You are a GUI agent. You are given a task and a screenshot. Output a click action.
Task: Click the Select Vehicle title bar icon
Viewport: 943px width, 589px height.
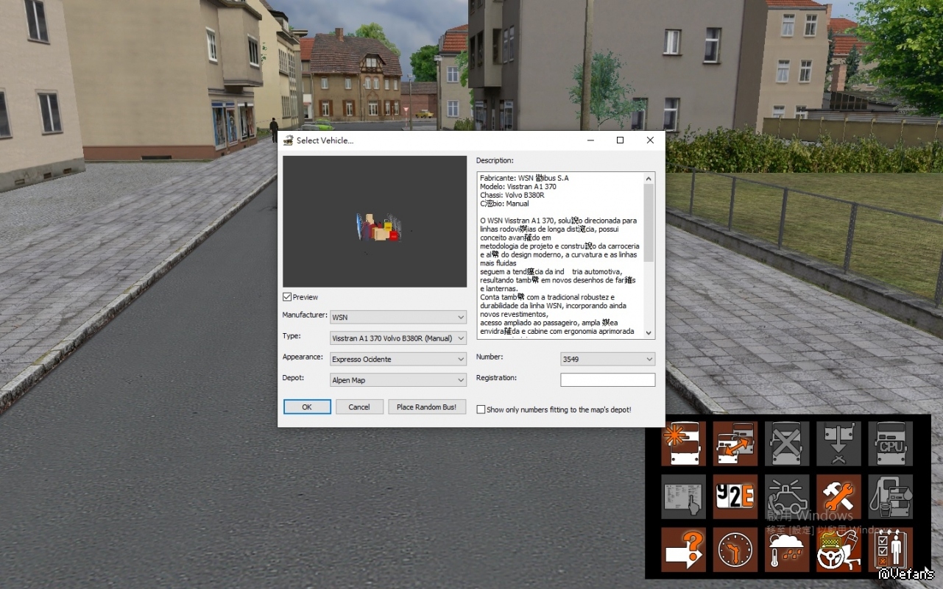[x=289, y=140]
